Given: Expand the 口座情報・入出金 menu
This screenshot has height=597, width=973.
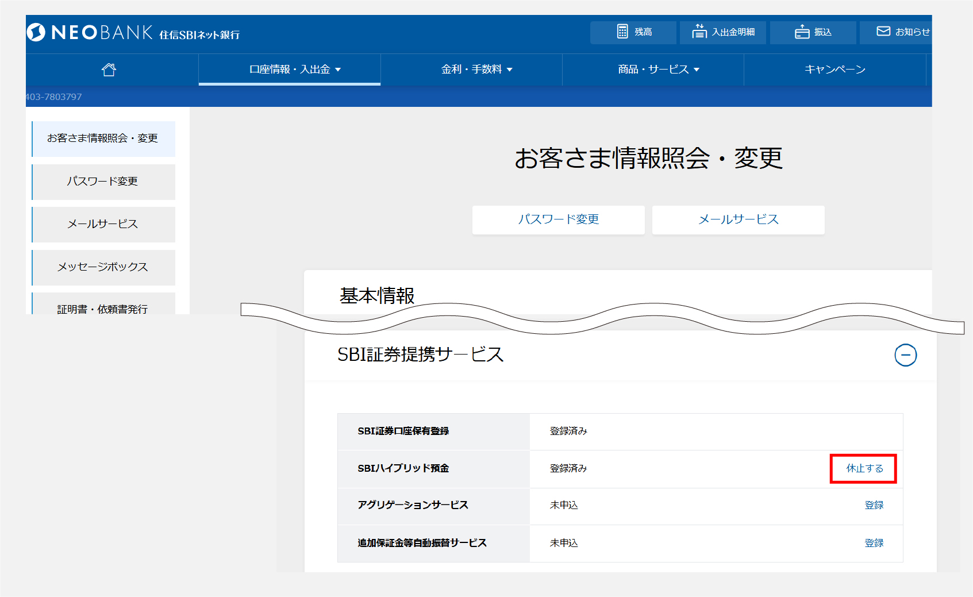Looking at the screenshot, I should (290, 70).
